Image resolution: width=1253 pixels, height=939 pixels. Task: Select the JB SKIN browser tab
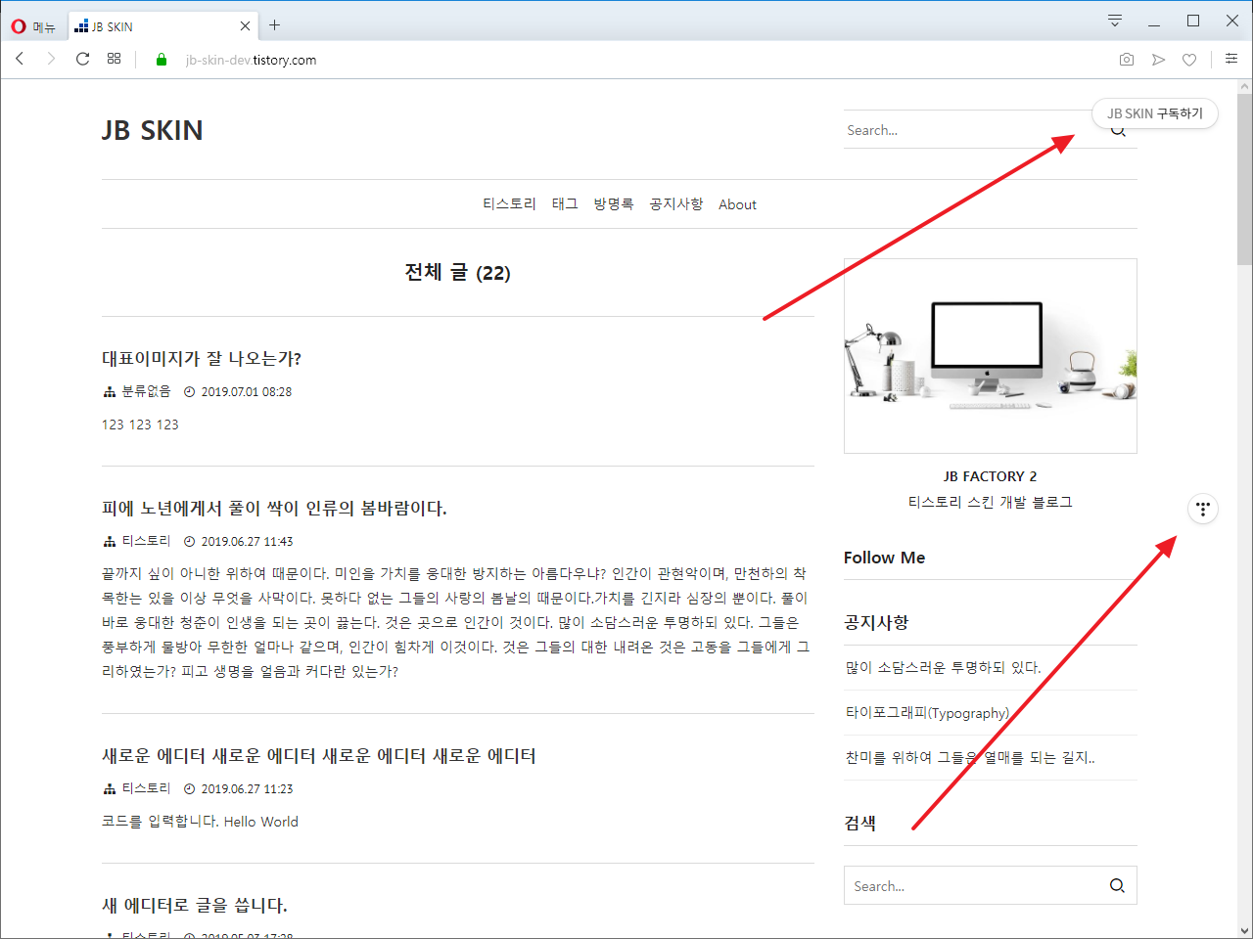tap(162, 26)
